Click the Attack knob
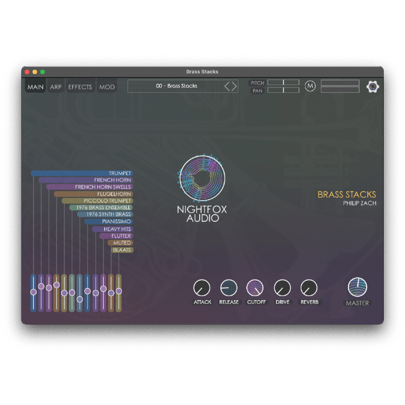This screenshot has height=405, width=405. (202, 288)
